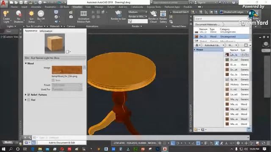
Task: Expand the Sun & Location panel flyout
Action: 36,26
